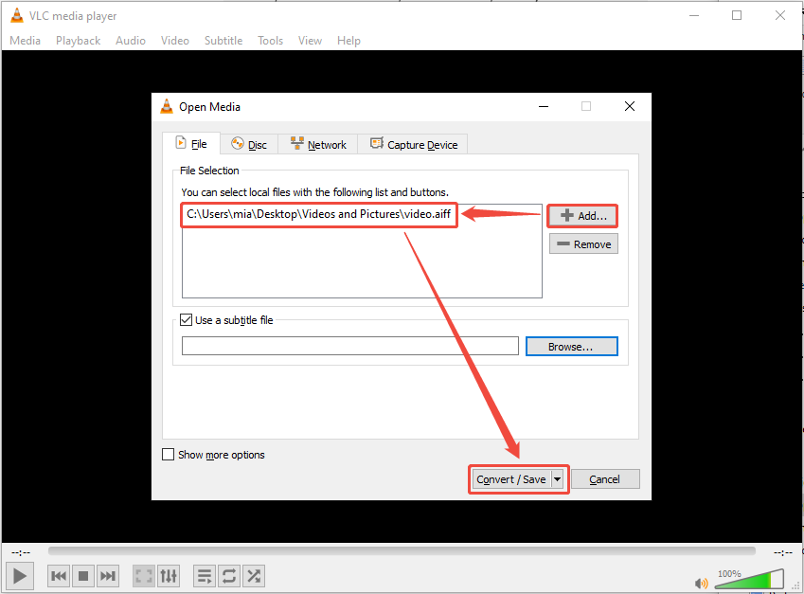Skip to next media track
804x594 pixels.
[x=108, y=576]
